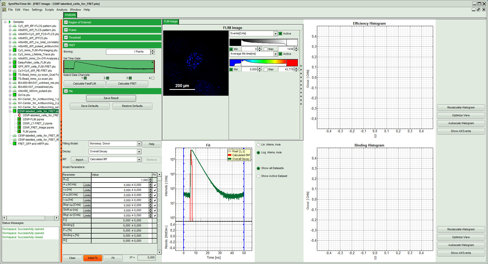Collapse the File section
The height and width of the screenshot is (264, 488).
click(66, 91)
